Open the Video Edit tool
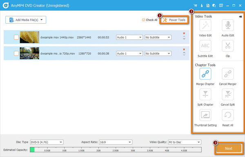This screenshot has width=245, height=157. [205, 25]
